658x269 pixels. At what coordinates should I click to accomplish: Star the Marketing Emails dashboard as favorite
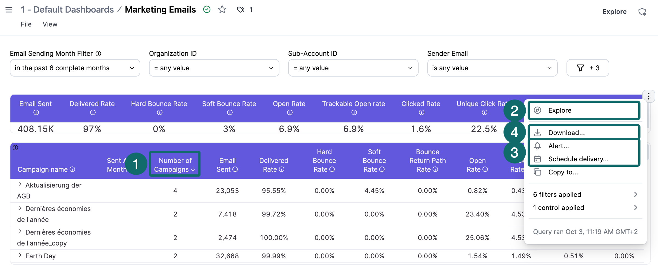pyautogui.click(x=222, y=10)
